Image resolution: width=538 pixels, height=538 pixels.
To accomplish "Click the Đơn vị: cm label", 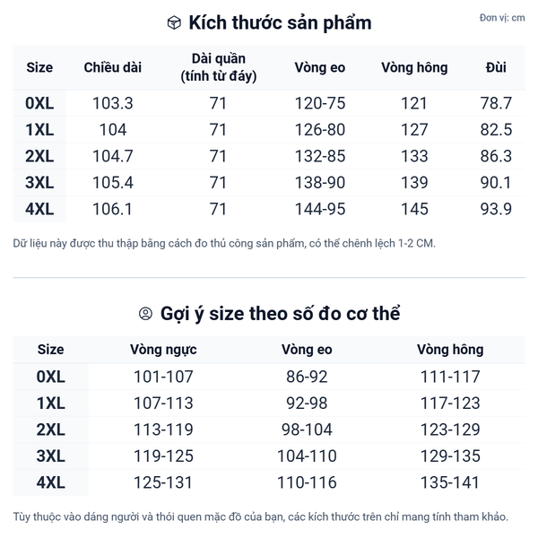I will tap(502, 18).
